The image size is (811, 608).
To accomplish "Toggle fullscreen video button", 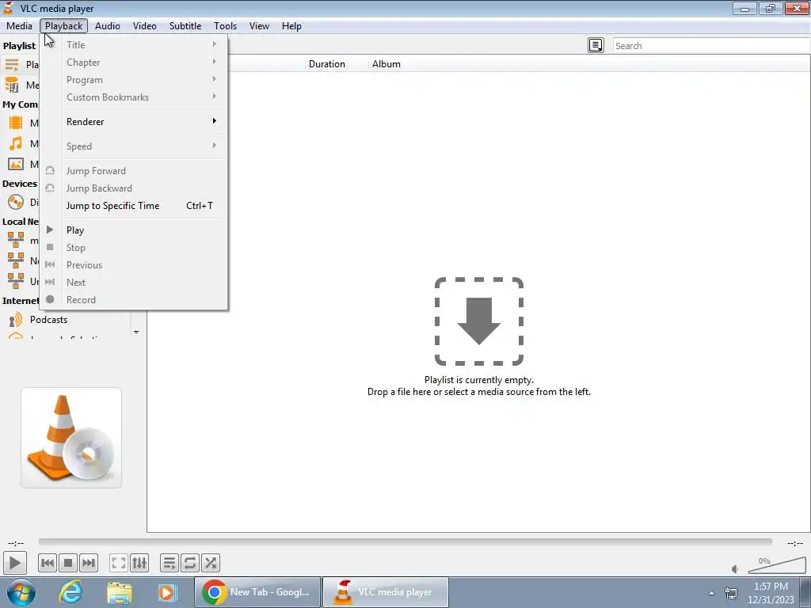I will [119, 563].
